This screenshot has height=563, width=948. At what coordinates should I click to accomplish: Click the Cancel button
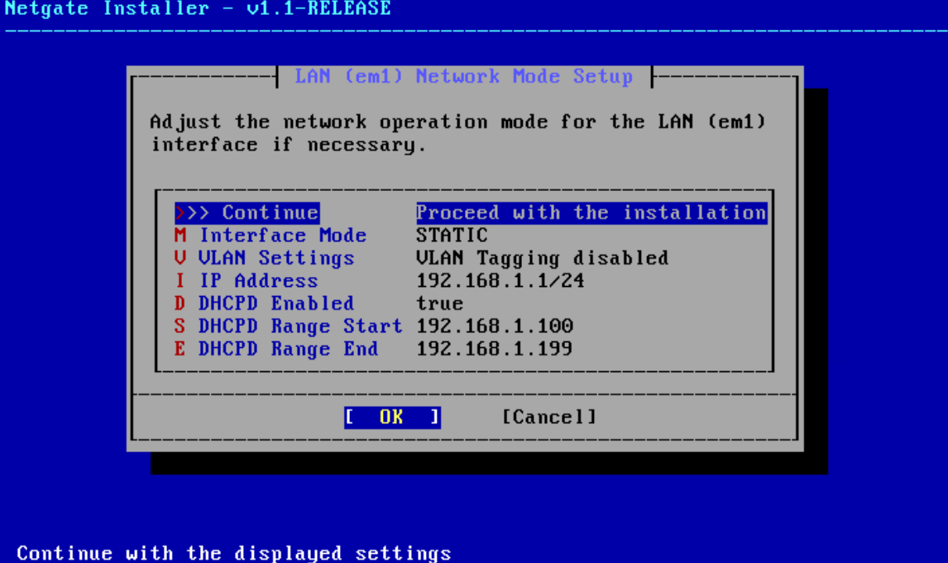tap(549, 417)
